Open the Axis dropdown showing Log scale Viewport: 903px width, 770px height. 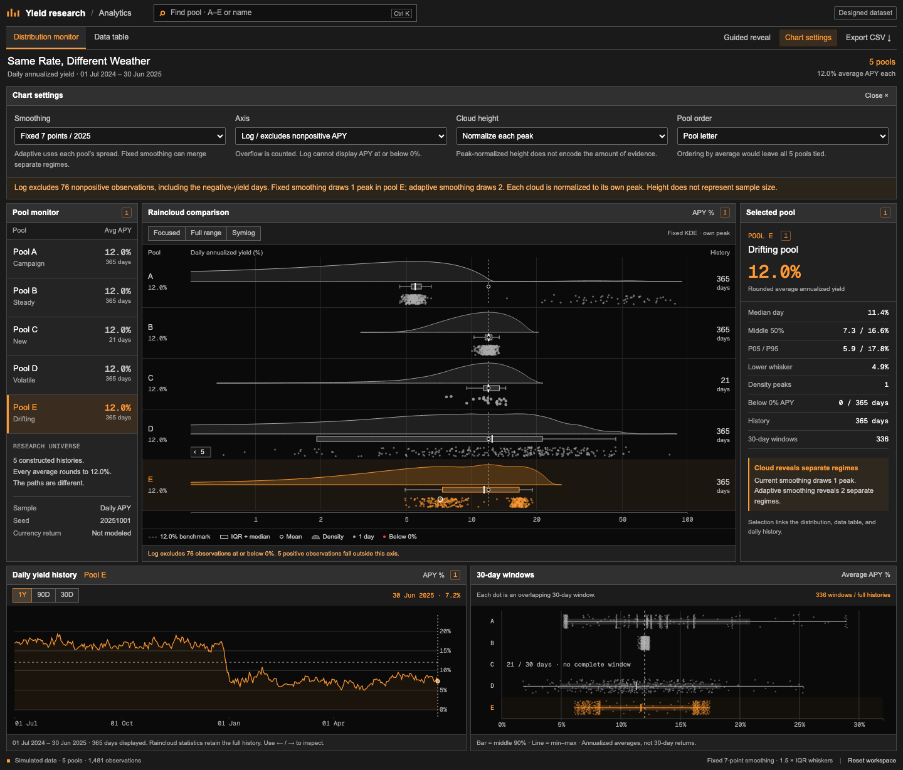[x=341, y=136]
